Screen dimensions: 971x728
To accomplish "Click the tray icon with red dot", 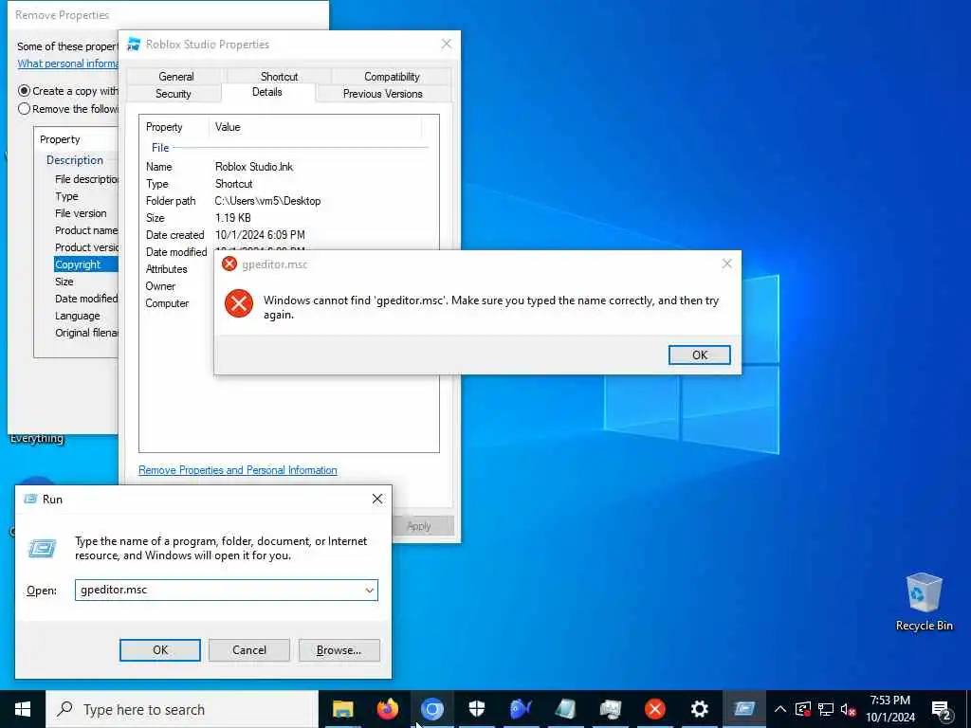I will [803, 709].
